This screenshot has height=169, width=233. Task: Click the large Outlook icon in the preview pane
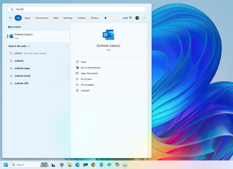(109, 35)
